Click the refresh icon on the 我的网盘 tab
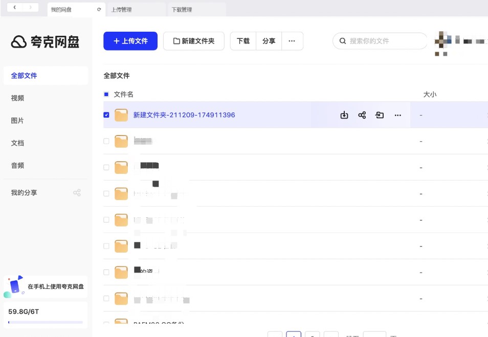This screenshot has height=337, width=488. 99,10
